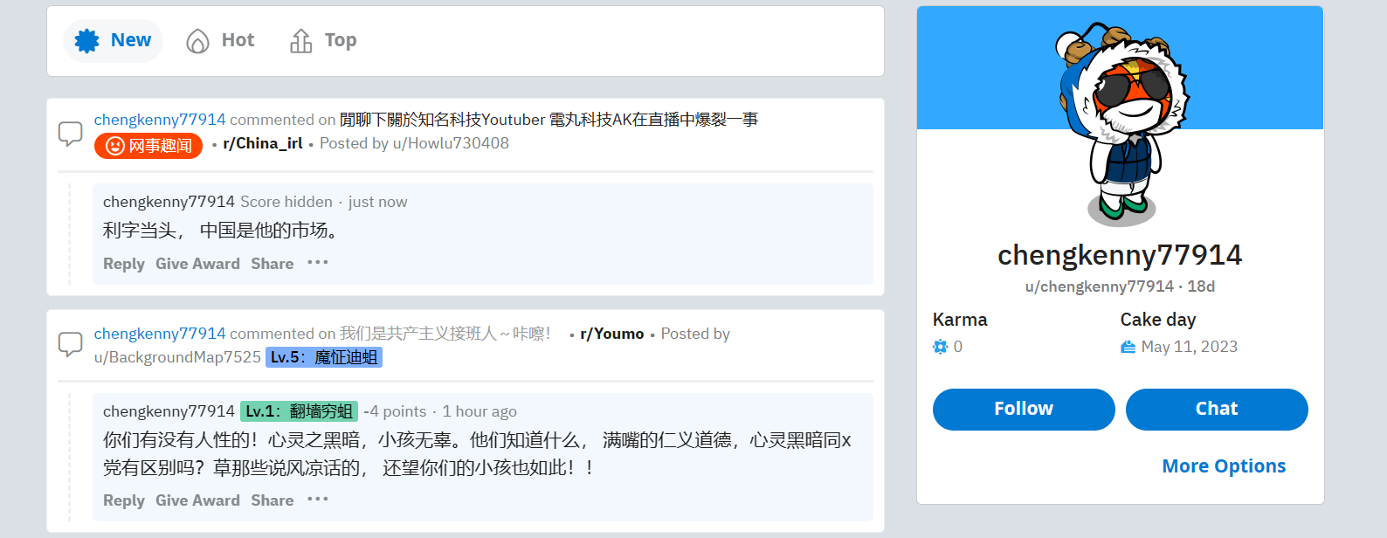Viewport: 1387px width, 538px height.
Task: Expand More Options on the profile card
Action: [x=1224, y=466]
